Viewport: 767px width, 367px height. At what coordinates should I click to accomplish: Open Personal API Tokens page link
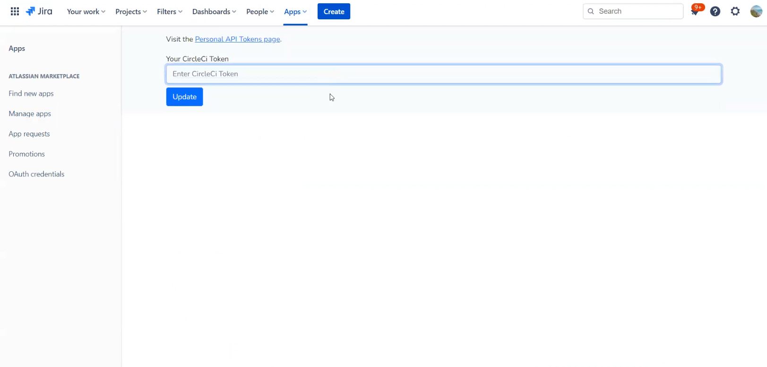(x=238, y=39)
